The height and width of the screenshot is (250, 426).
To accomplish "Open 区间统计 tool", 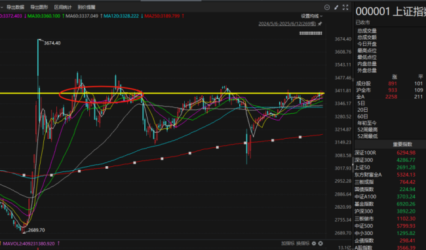I will (x=63, y=7).
